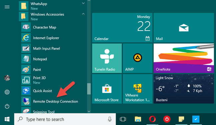
Task: Launch Quick Assist icon
Action: (x=26, y=91)
